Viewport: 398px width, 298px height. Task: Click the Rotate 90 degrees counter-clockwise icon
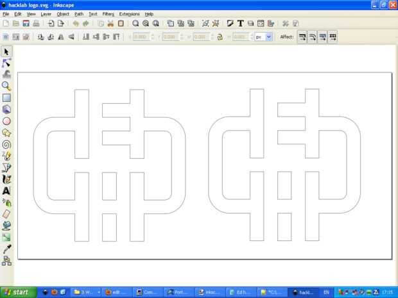click(40, 37)
